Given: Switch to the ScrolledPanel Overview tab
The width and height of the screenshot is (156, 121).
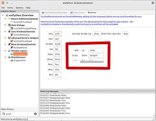Looking at the screenshot, I should click(55, 13).
